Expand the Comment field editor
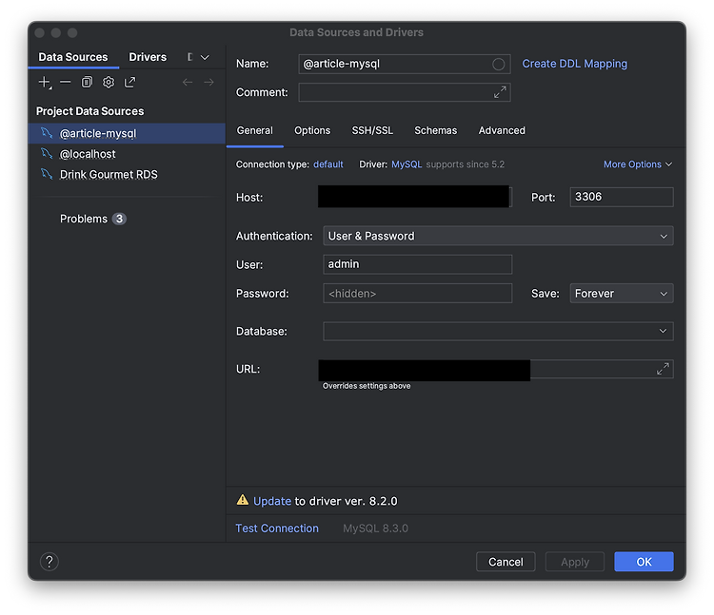Screen dimensions: 714x615 (x=500, y=92)
